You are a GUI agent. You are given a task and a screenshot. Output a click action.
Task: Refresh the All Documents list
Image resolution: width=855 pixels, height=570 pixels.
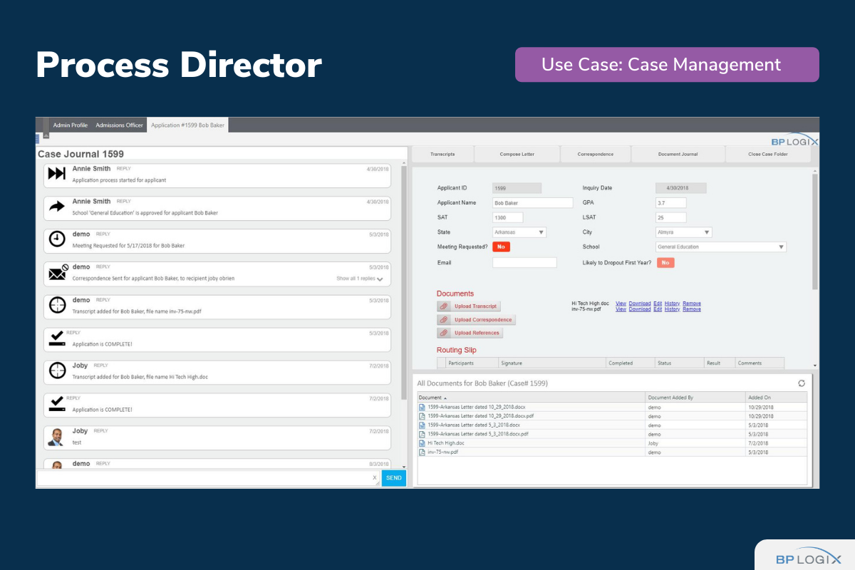coord(802,383)
